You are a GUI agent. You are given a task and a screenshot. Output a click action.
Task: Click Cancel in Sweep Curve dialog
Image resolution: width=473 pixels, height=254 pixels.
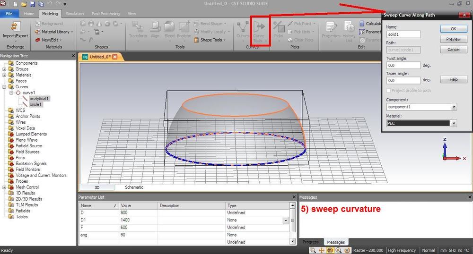pyautogui.click(x=454, y=50)
